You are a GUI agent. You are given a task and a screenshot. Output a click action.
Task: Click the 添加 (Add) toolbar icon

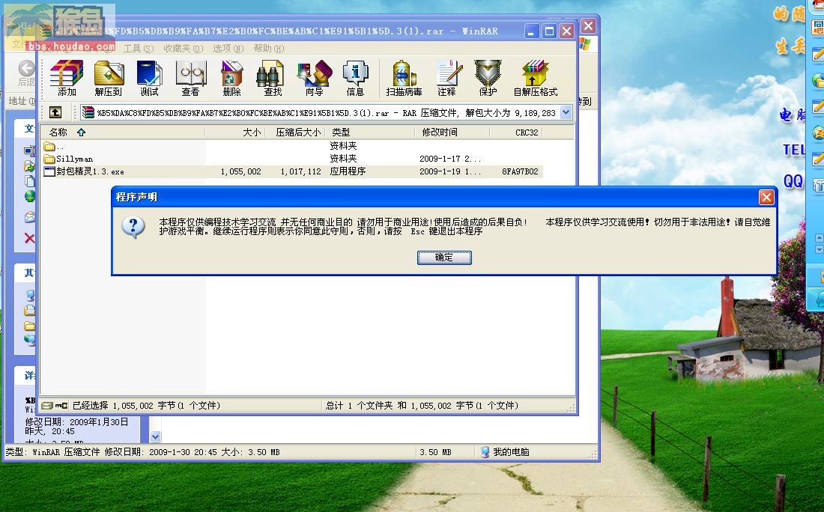[x=67, y=79]
